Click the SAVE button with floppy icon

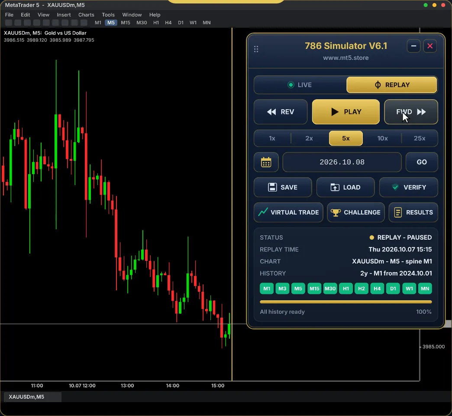coord(283,187)
